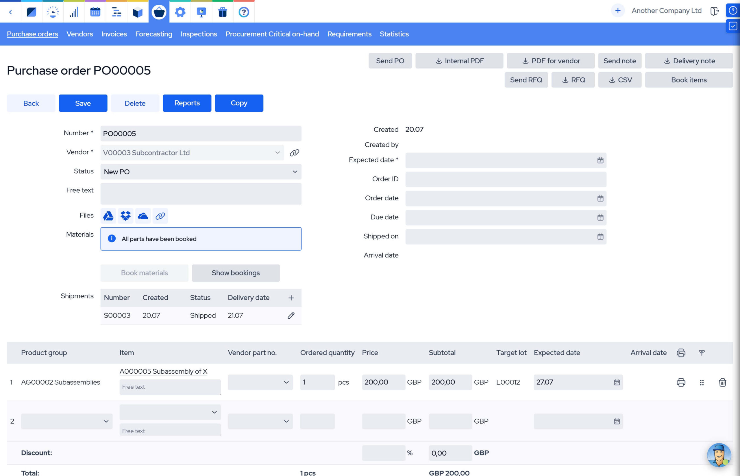
Task: Go to the Forecasting tab
Action: pyautogui.click(x=153, y=34)
